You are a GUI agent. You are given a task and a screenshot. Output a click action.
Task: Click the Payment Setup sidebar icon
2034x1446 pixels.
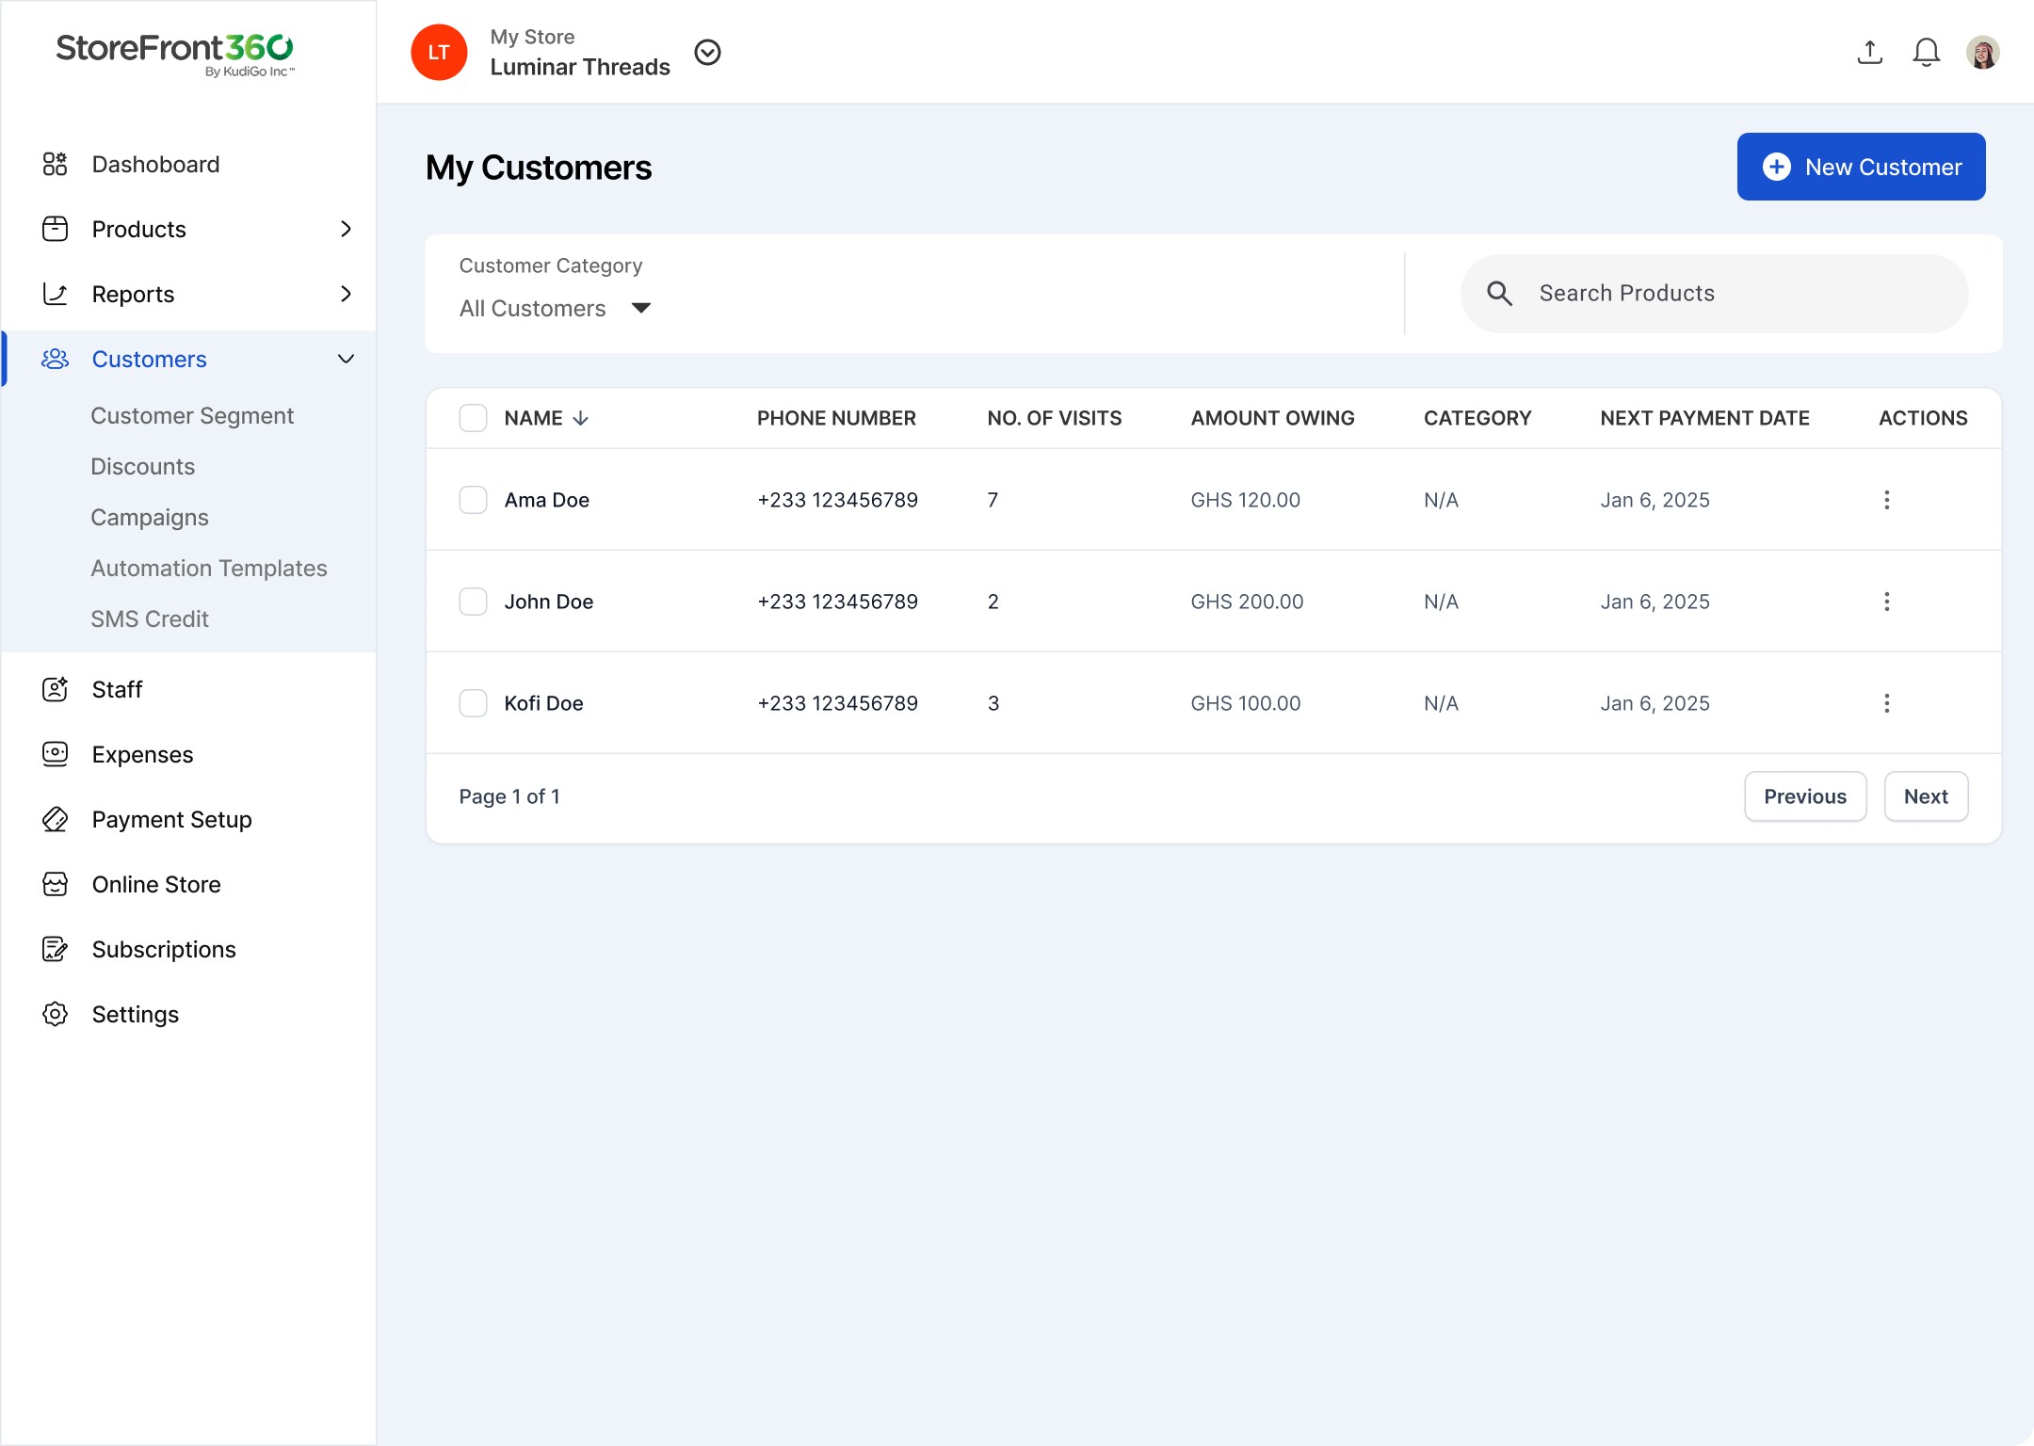(56, 819)
